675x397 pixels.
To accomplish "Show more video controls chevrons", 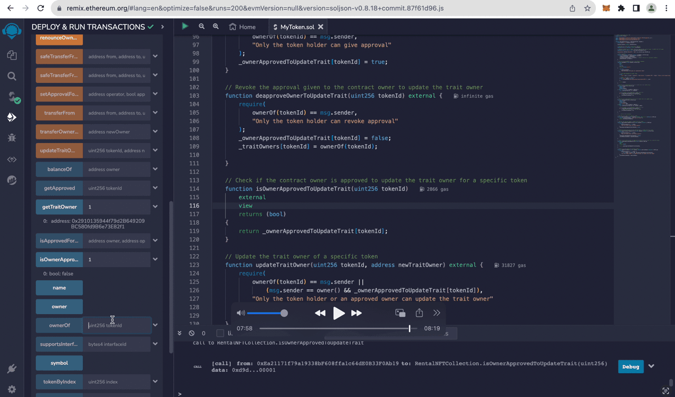I will coord(437,313).
